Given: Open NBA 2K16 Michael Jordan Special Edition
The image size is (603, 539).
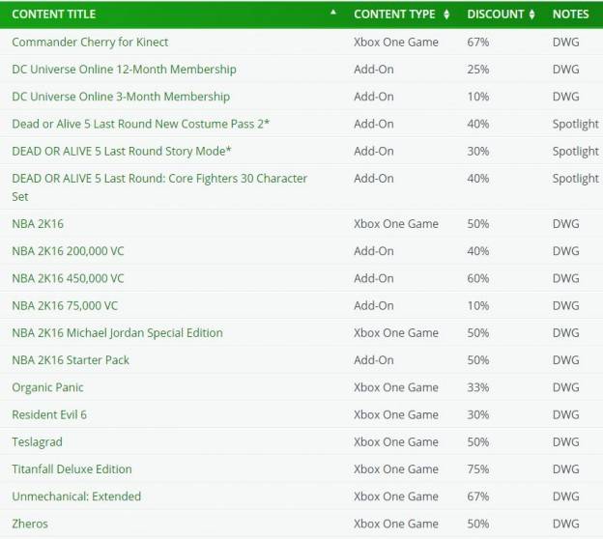Looking at the screenshot, I should point(117,333).
